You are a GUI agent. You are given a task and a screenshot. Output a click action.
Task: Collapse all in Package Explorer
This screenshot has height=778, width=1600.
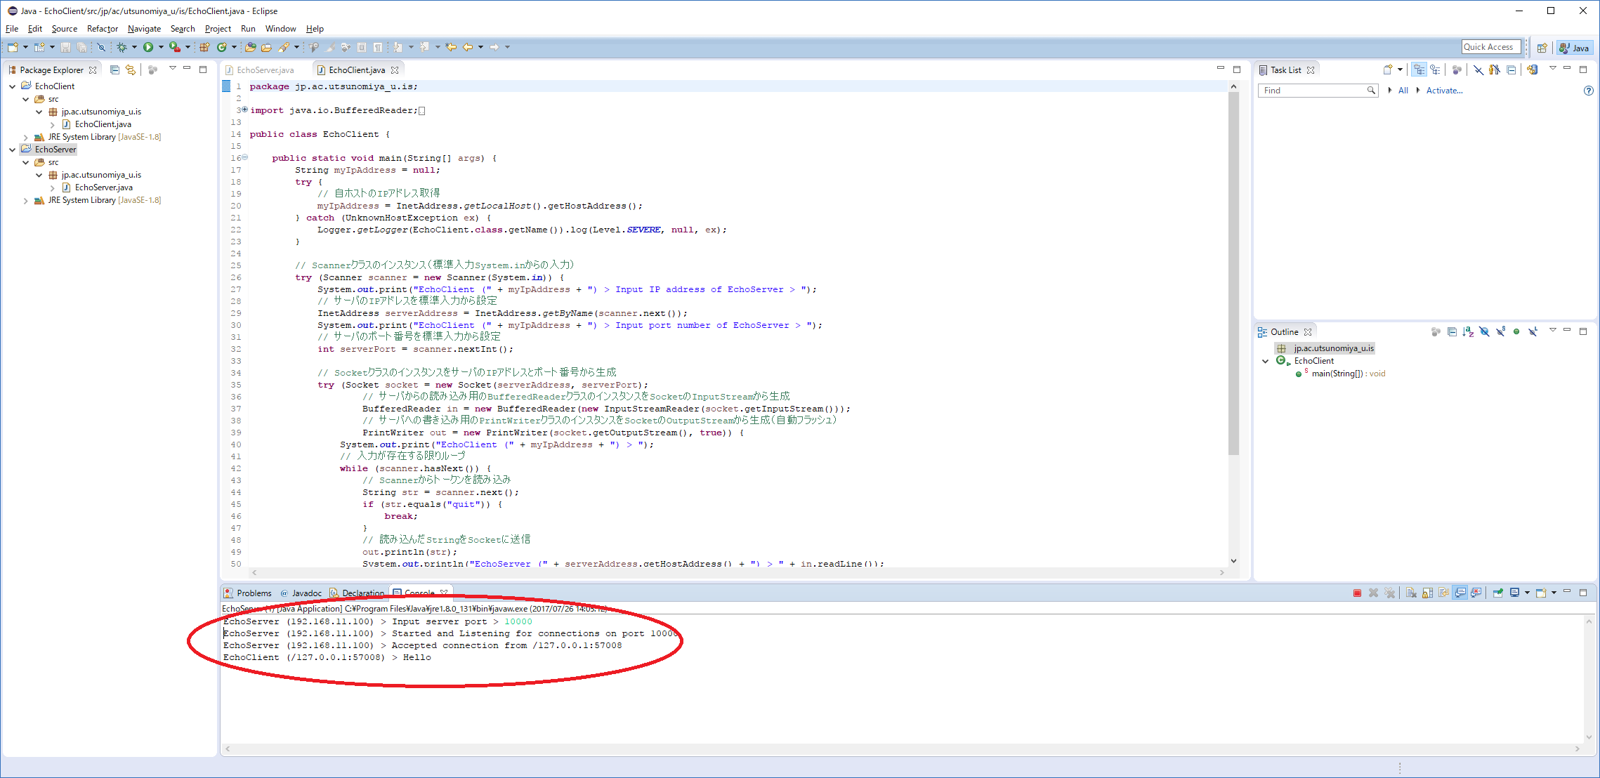[114, 70]
